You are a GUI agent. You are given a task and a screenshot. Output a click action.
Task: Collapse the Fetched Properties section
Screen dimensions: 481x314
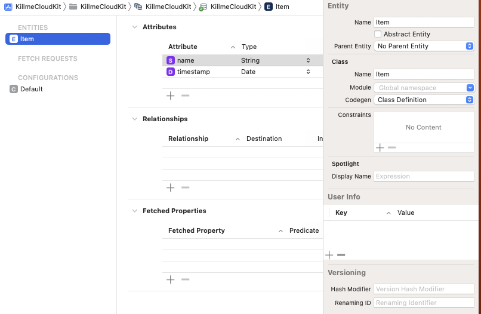click(134, 211)
